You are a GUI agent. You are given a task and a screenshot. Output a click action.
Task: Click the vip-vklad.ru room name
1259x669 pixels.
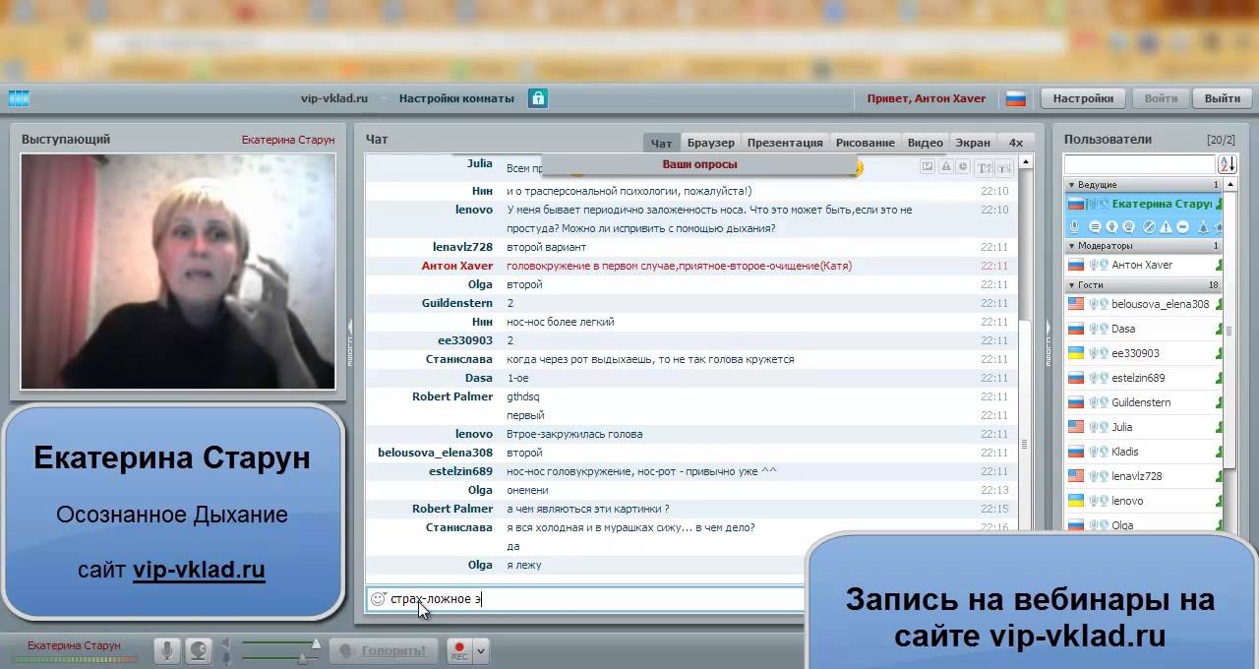pos(334,98)
